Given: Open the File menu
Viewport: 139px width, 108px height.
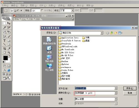Looking at the screenshot, I should pyautogui.click(x=5, y=6).
